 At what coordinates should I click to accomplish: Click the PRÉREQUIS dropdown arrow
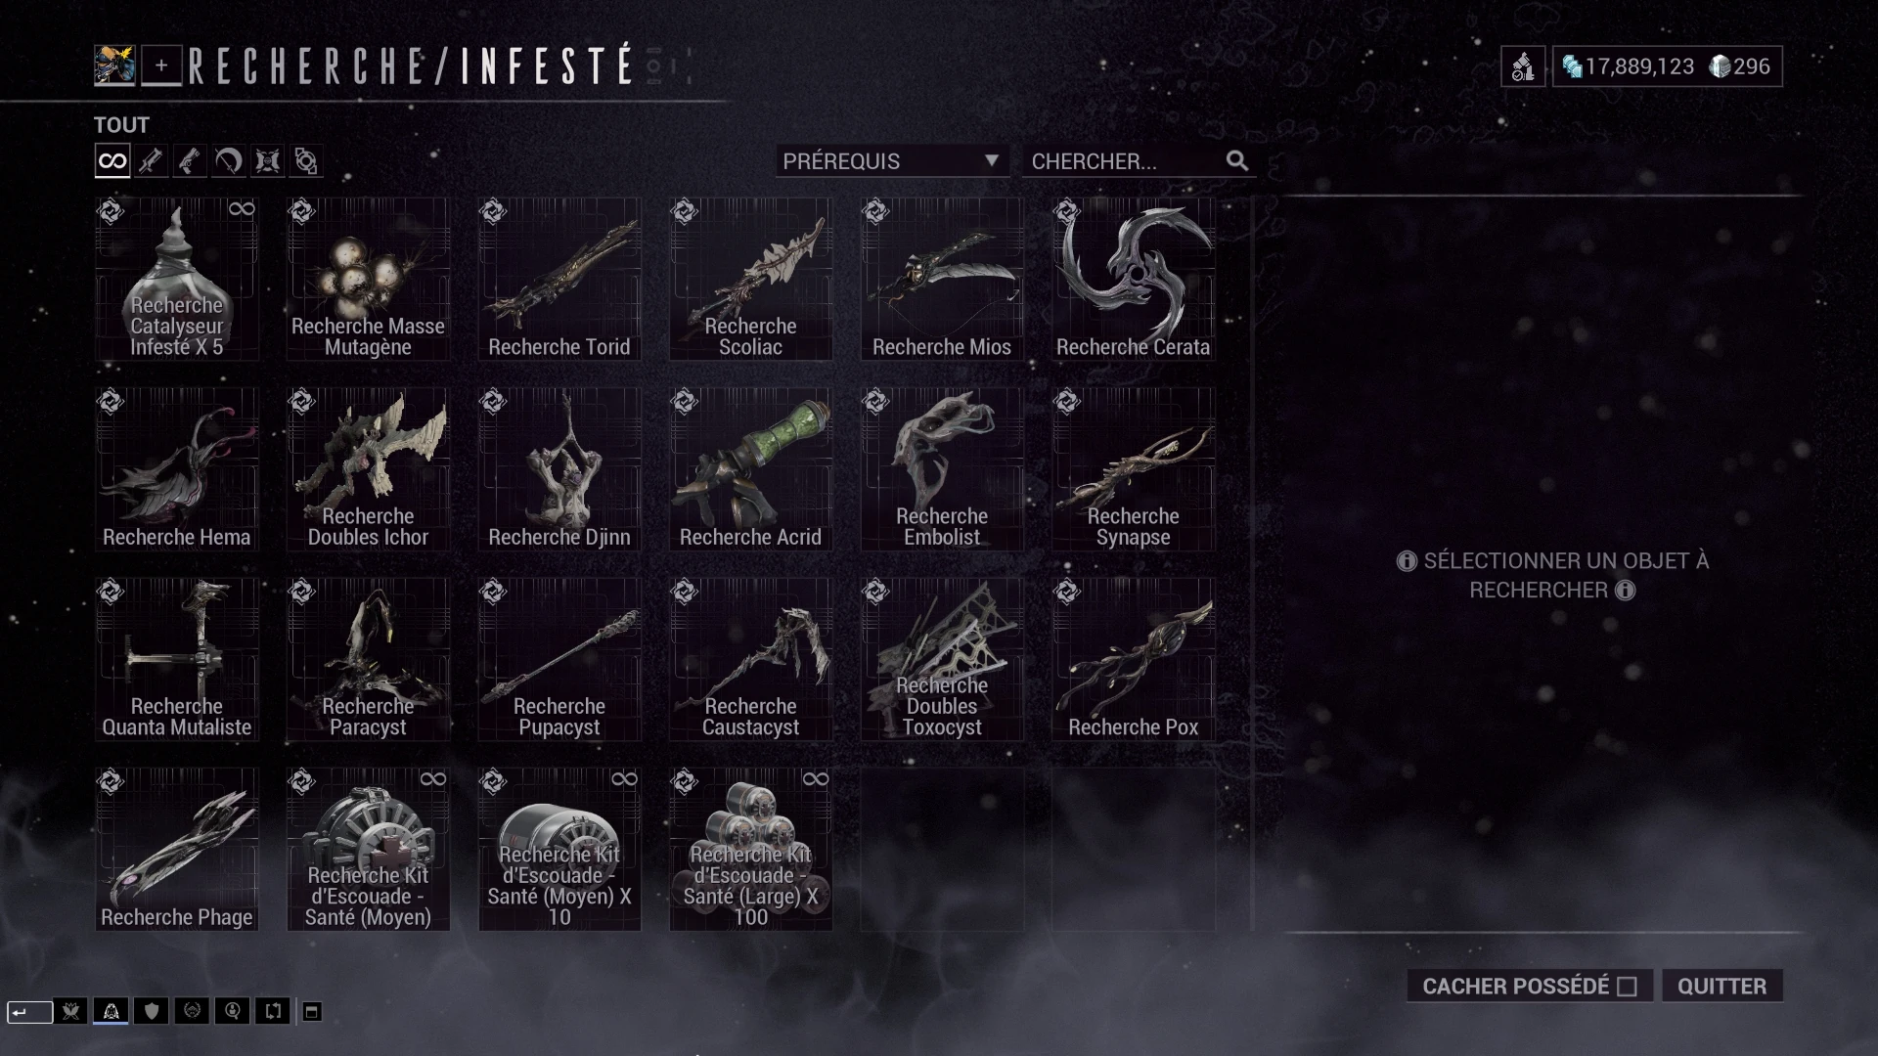click(991, 160)
